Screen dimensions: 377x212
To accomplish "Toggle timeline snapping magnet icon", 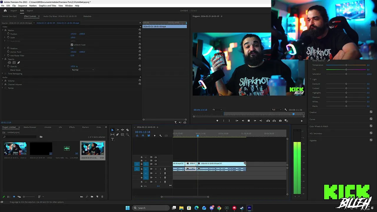I will pos(143,136).
